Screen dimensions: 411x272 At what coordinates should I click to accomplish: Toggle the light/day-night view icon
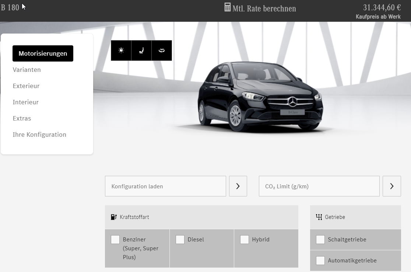click(121, 50)
